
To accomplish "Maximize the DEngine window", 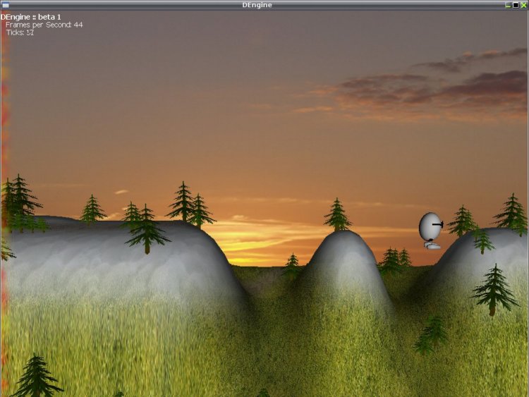I will tap(516, 5).
